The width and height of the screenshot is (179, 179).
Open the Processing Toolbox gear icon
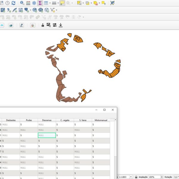pos(34,3)
